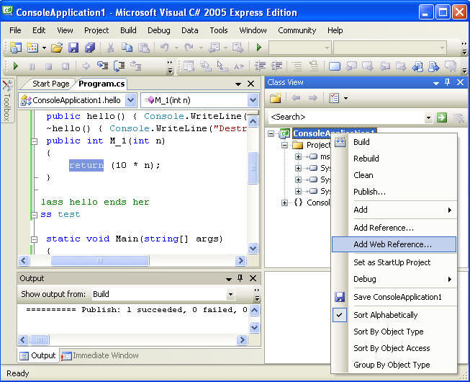Open the Immediate Window tab

[99, 355]
